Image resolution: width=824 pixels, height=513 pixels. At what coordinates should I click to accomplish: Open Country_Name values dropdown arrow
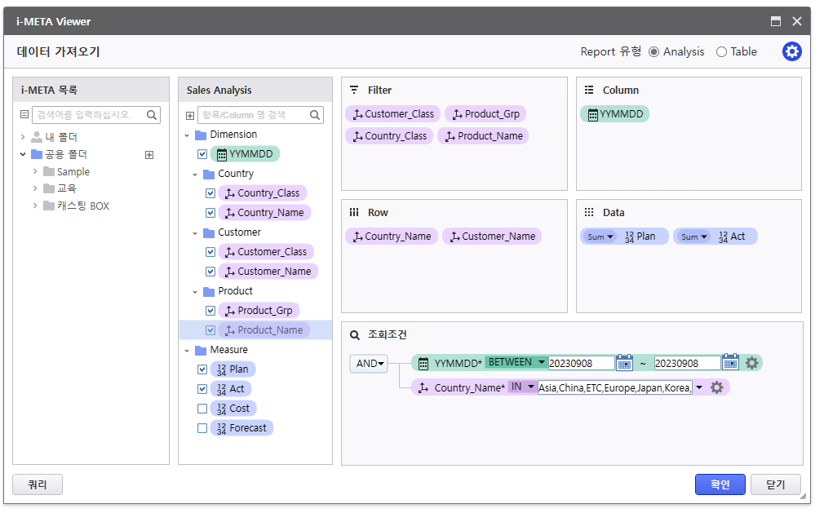[x=699, y=387]
